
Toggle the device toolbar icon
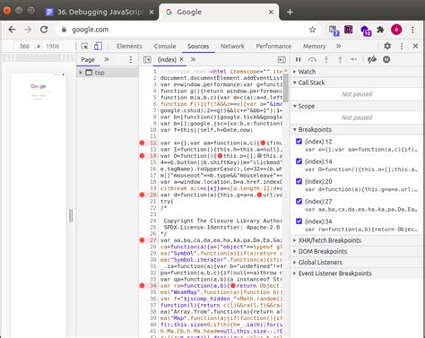click(x=98, y=47)
